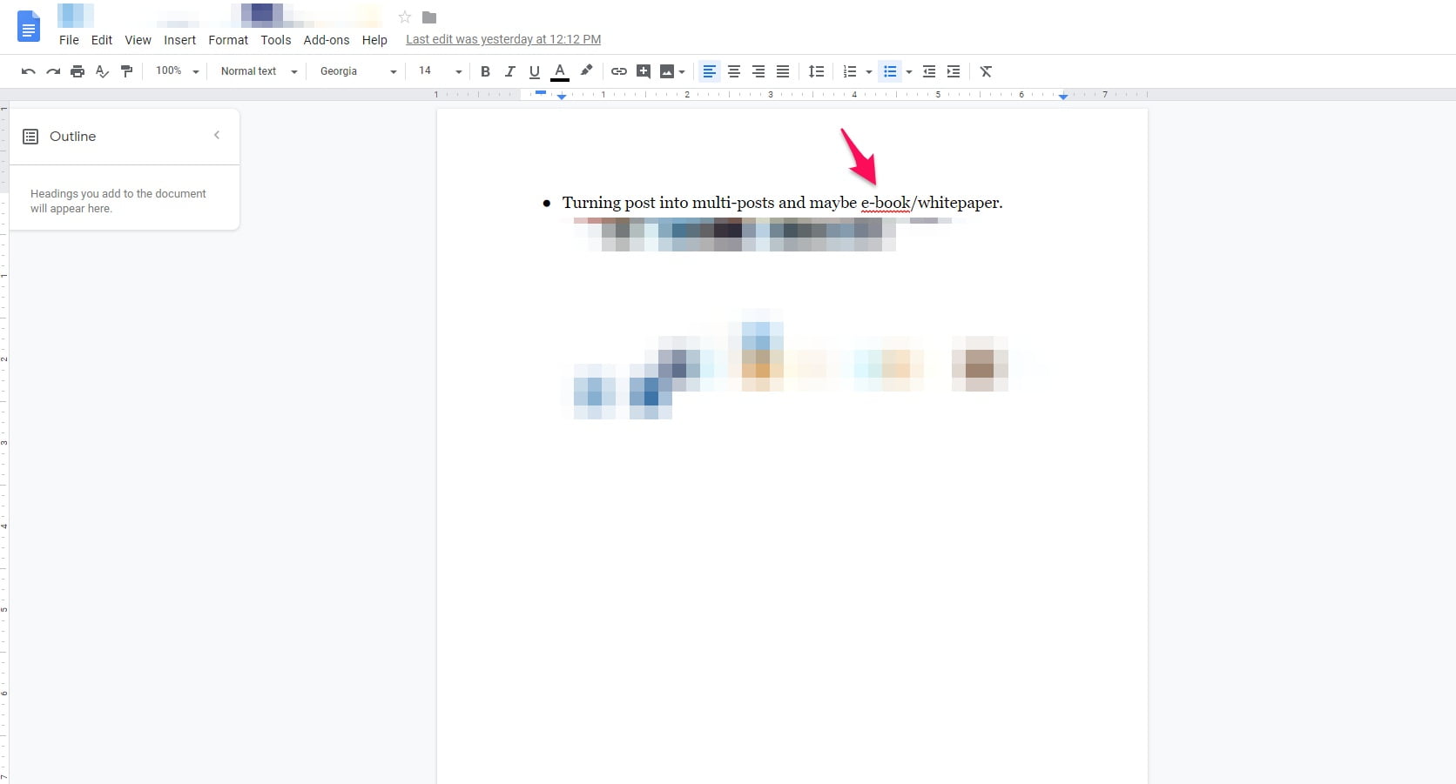
Task: Click the Outline list icon
Action: (30, 137)
